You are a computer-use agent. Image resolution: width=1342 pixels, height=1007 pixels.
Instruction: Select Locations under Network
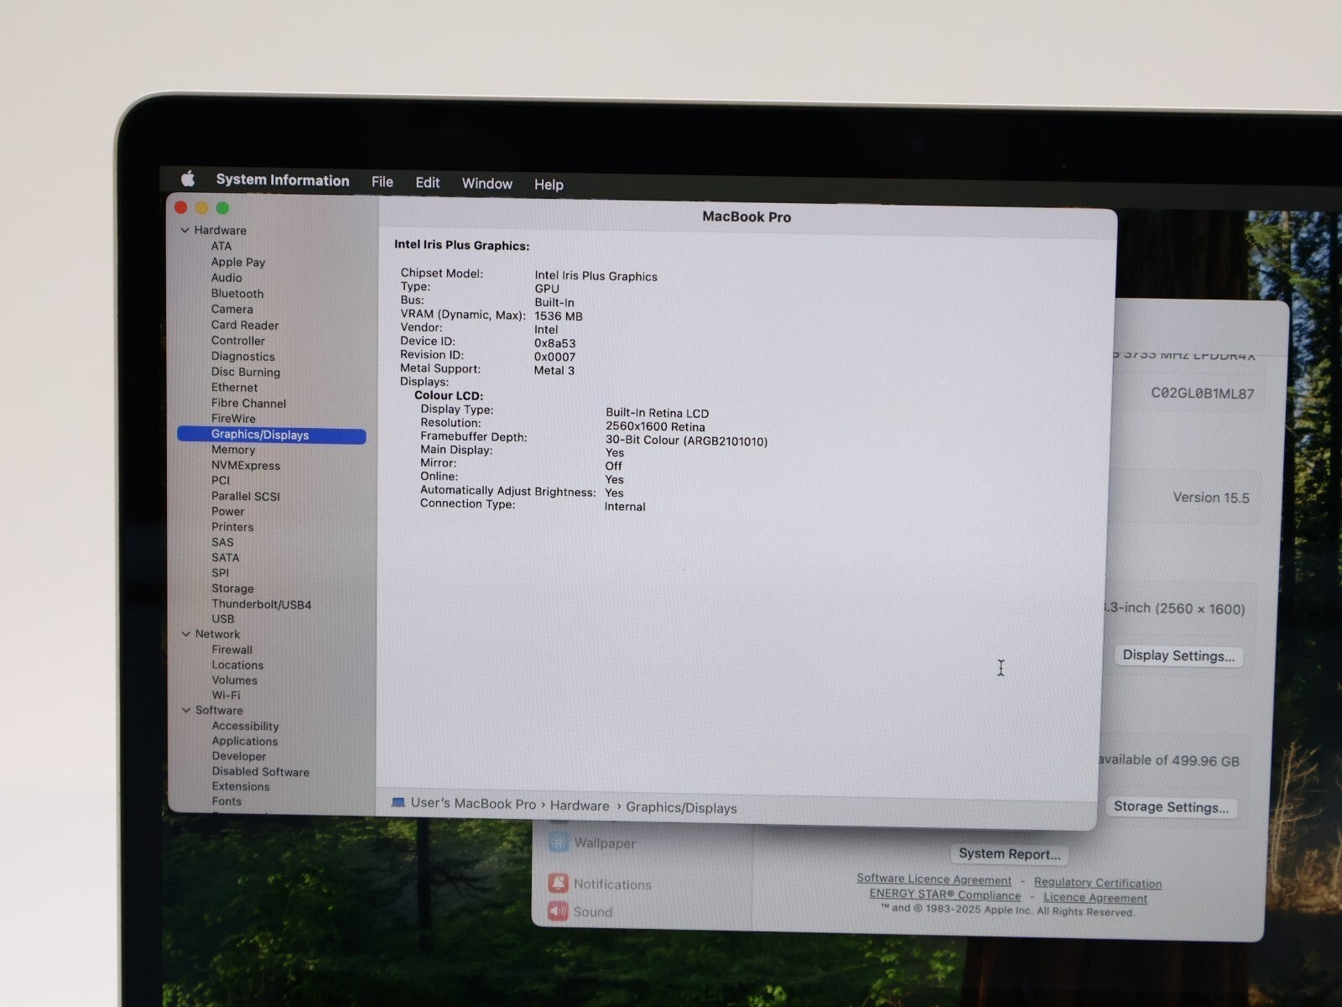pyautogui.click(x=238, y=665)
